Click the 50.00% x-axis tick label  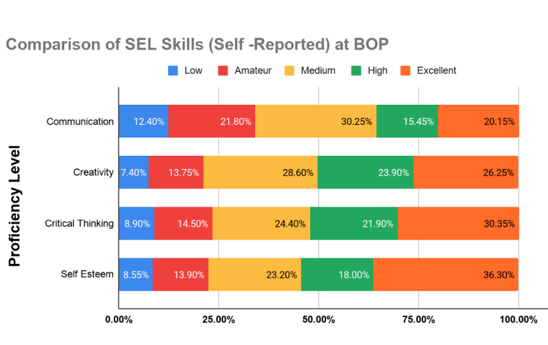pyautogui.click(x=319, y=319)
